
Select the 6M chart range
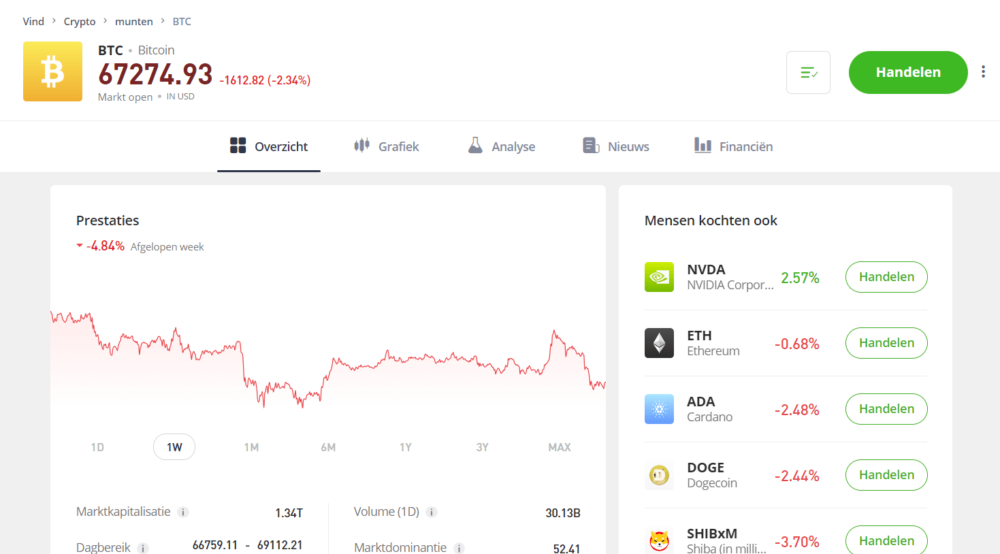coord(328,447)
